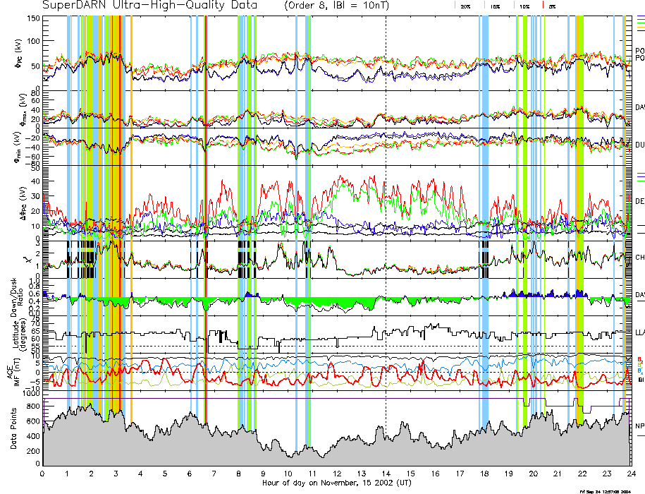Click hour tick label '12' on x-axis
645x494 pixels.
337,474
